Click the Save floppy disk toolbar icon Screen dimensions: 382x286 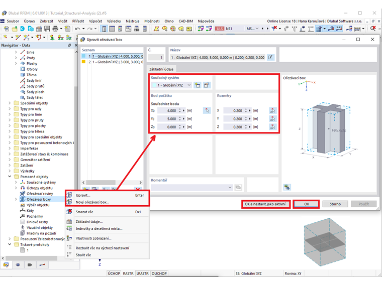coord(47,29)
